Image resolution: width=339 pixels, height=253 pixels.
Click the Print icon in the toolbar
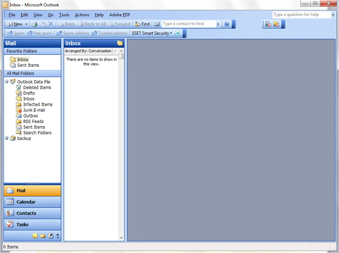coord(34,24)
